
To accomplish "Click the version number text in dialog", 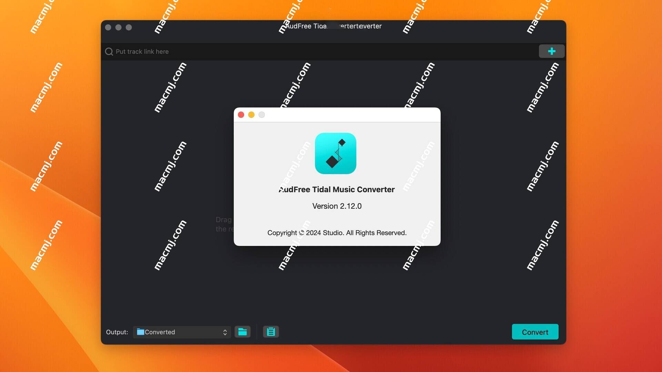I will (337, 206).
